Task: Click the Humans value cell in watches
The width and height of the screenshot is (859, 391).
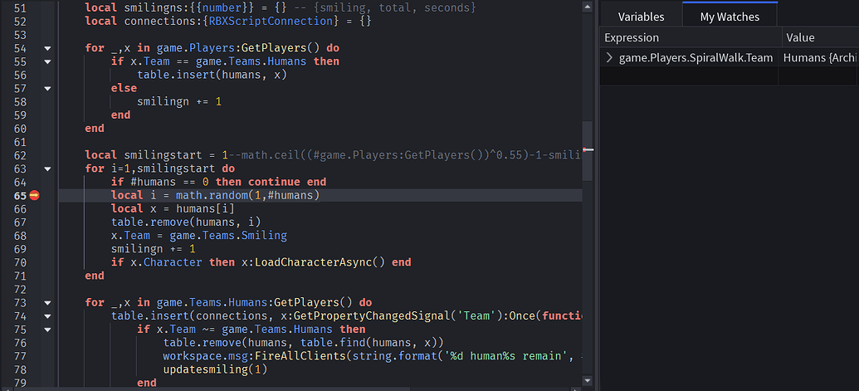Action: click(x=820, y=57)
